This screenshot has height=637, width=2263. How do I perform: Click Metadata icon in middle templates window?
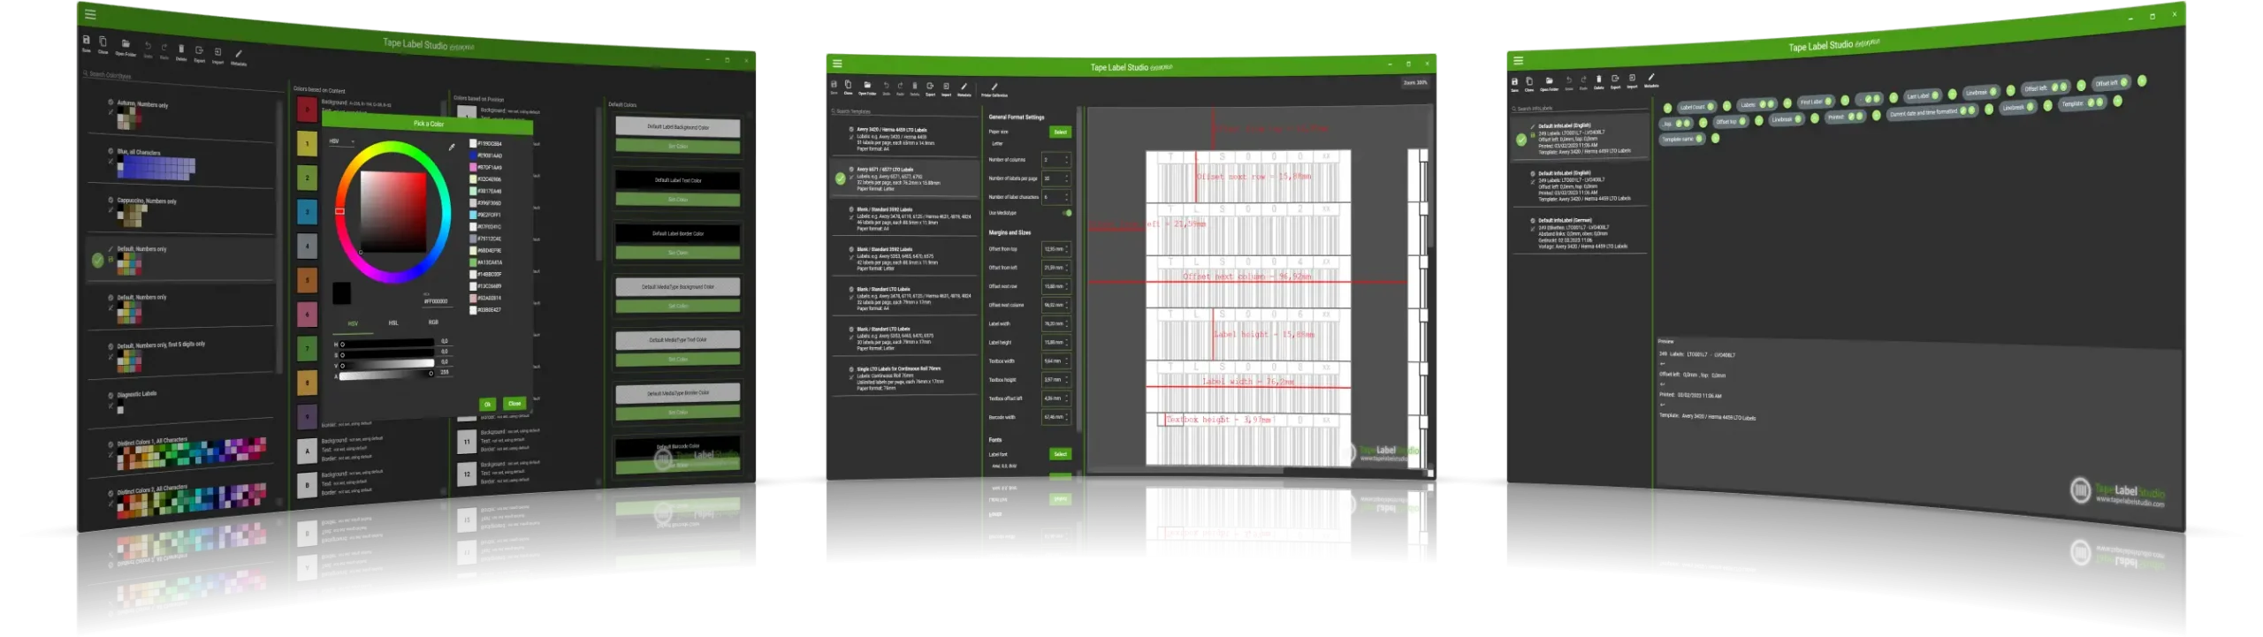click(x=964, y=88)
